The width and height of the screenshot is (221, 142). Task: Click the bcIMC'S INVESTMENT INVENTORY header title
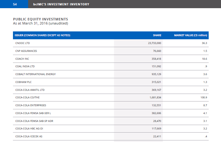click(61, 4)
